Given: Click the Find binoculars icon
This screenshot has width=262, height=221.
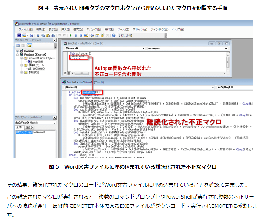Looking at the screenshot, I should point(52,35).
